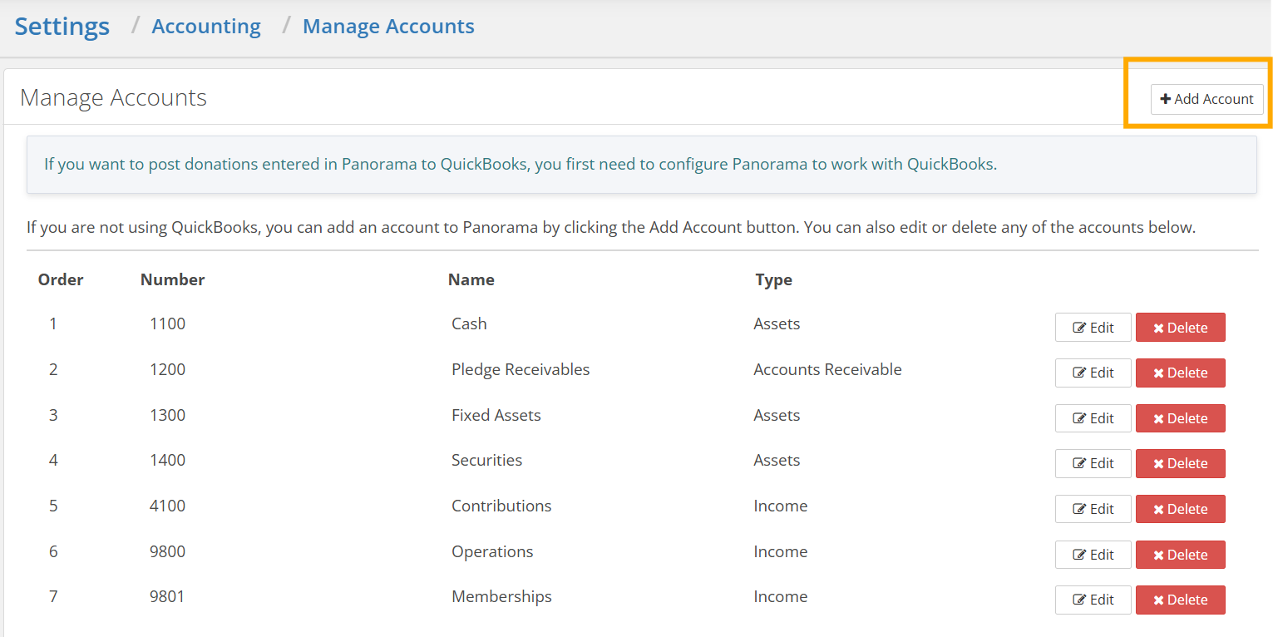
Task: Delete the Securities account
Action: coord(1180,463)
